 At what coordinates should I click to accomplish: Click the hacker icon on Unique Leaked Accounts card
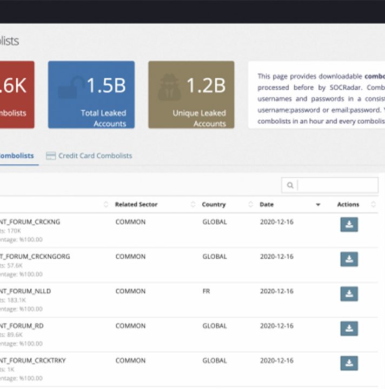[x=170, y=87]
